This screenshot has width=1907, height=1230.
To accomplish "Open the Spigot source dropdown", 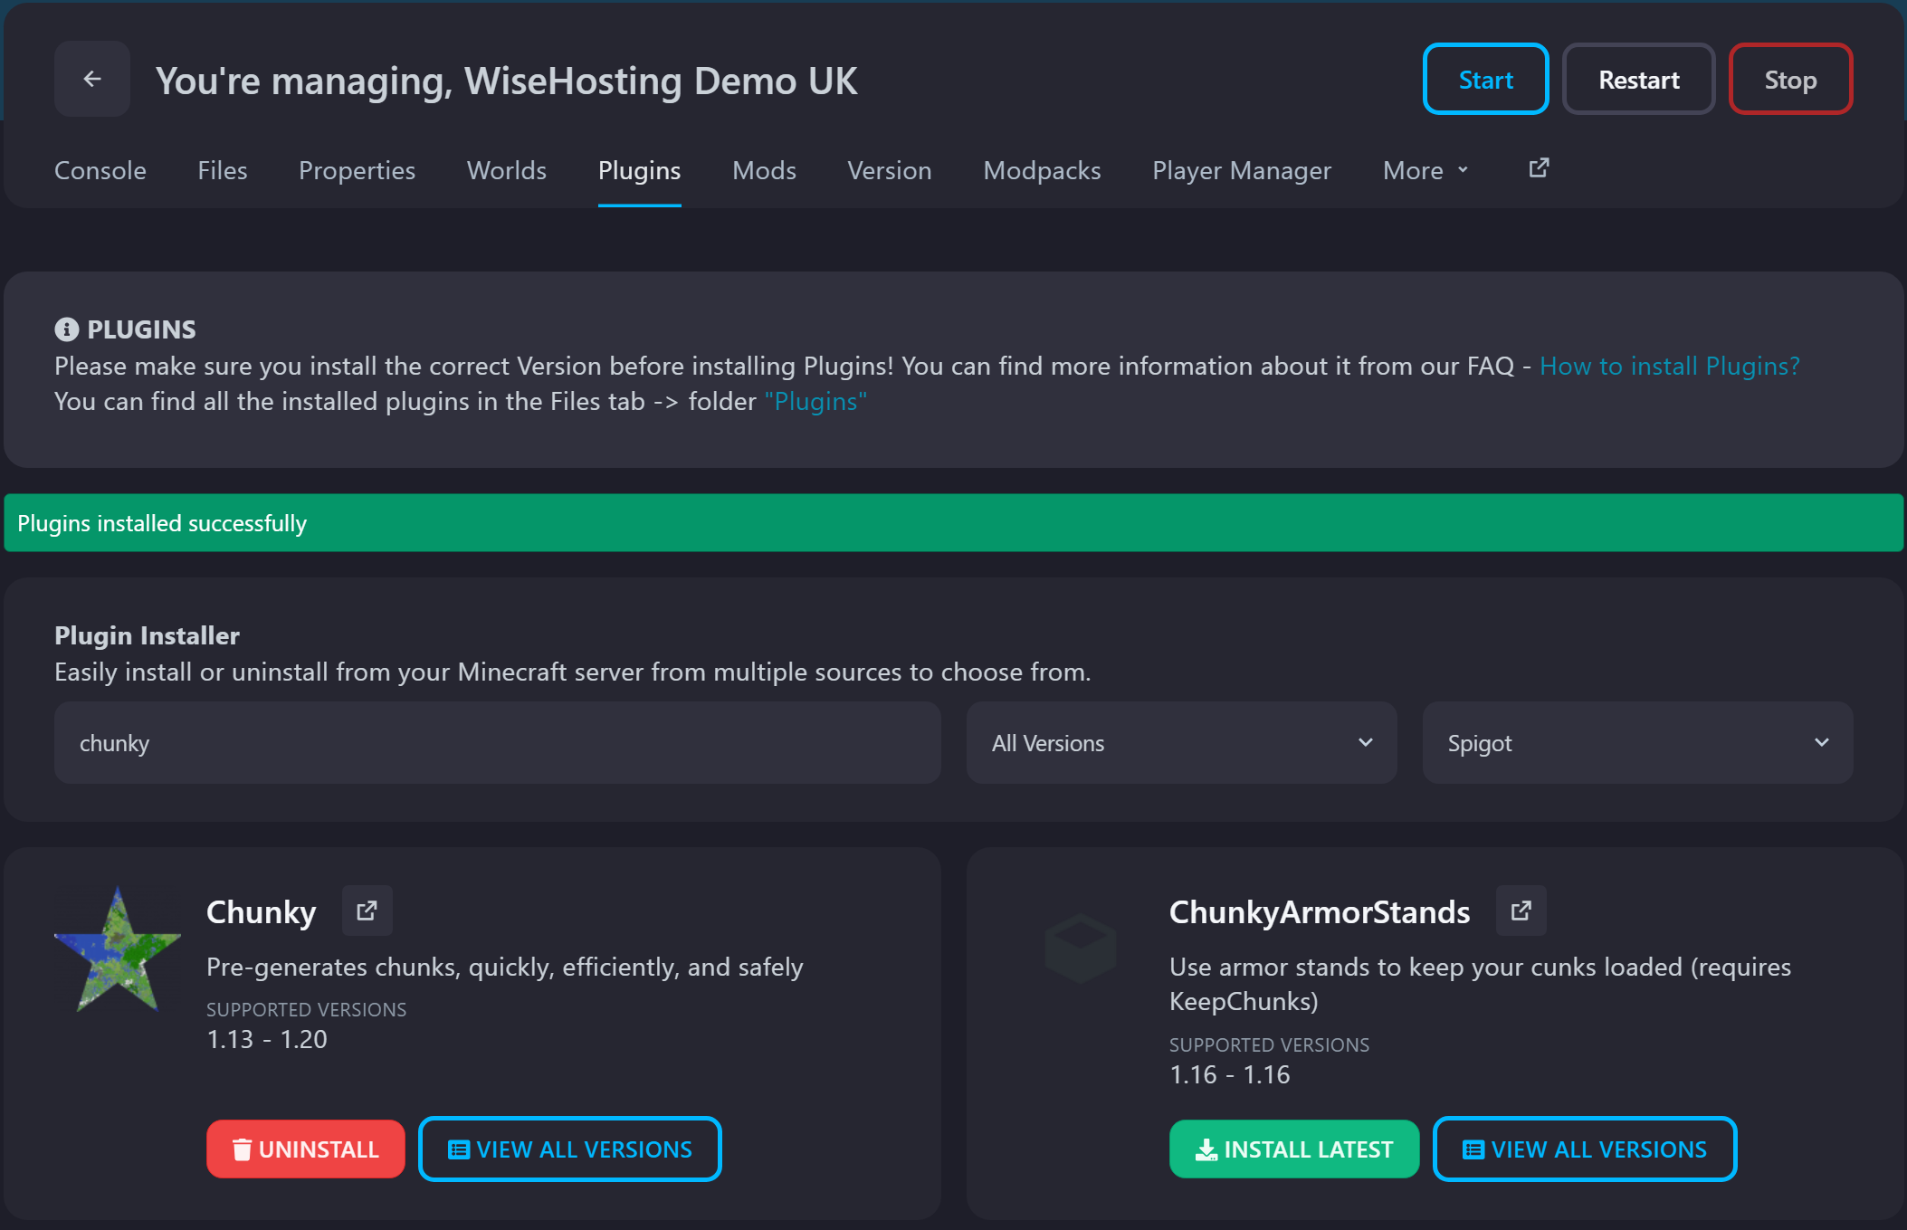I will [1639, 742].
